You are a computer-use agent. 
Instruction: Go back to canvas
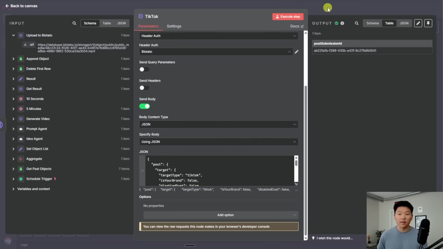pyautogui.click(x=21, y=6)
